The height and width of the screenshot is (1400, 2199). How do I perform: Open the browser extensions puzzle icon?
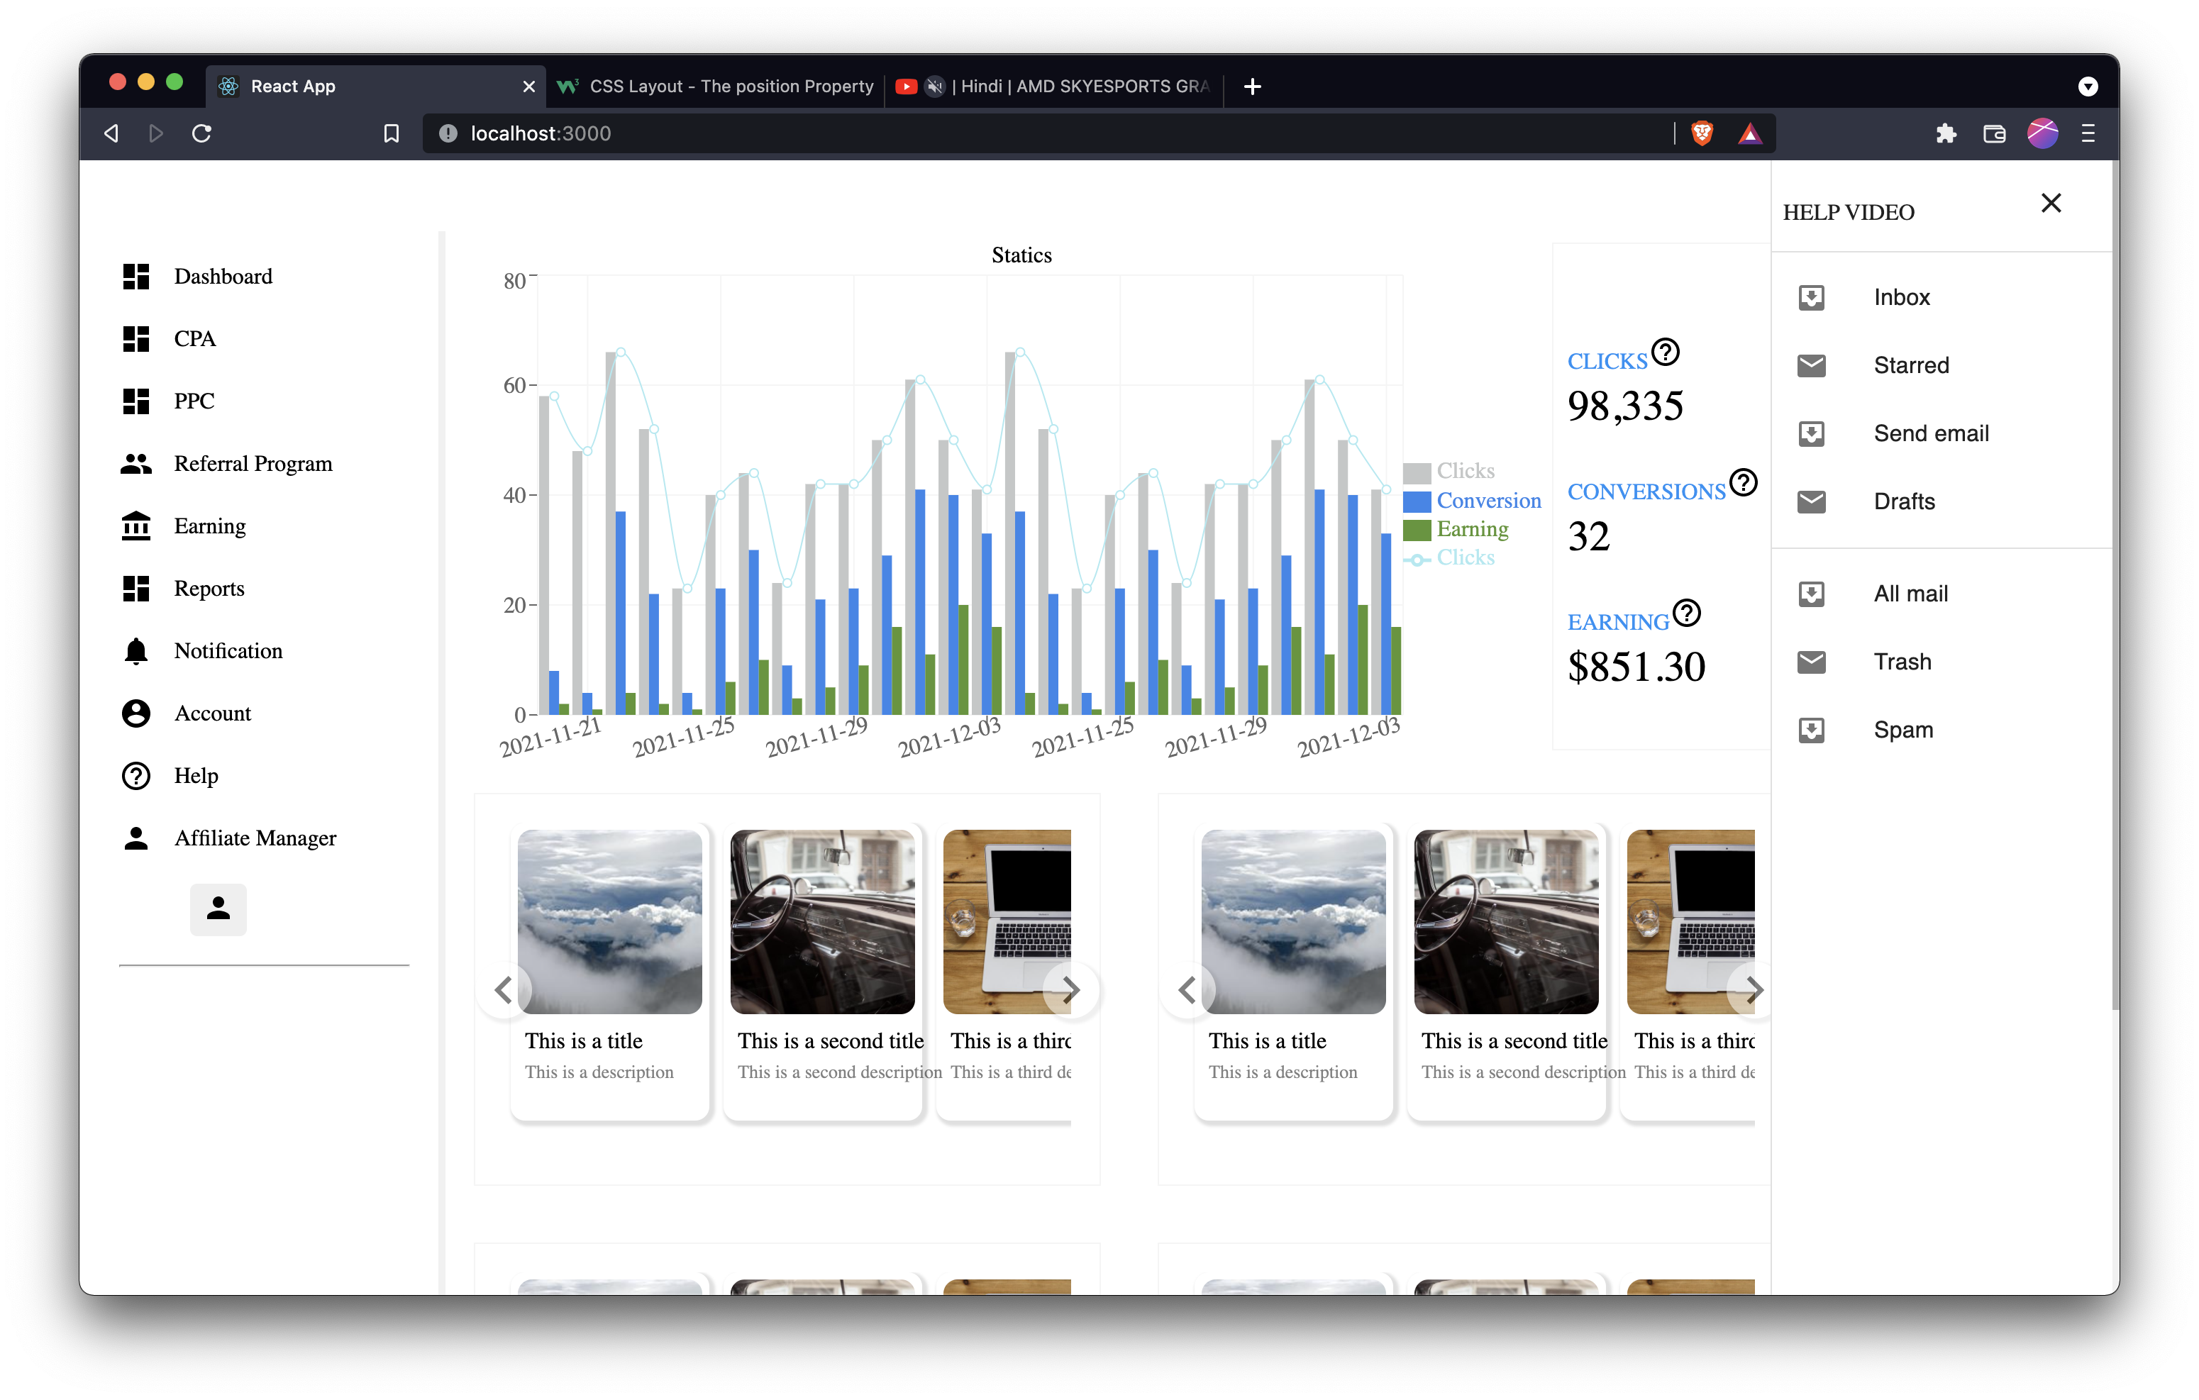click(1946, 133)
